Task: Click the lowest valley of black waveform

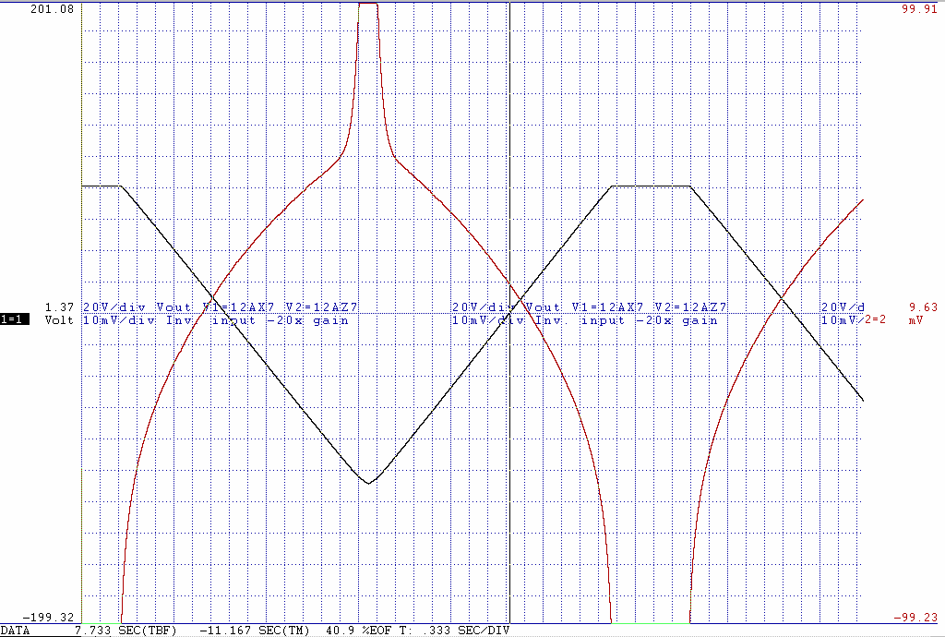Action: pyautogui.click(x=368, y=483)
